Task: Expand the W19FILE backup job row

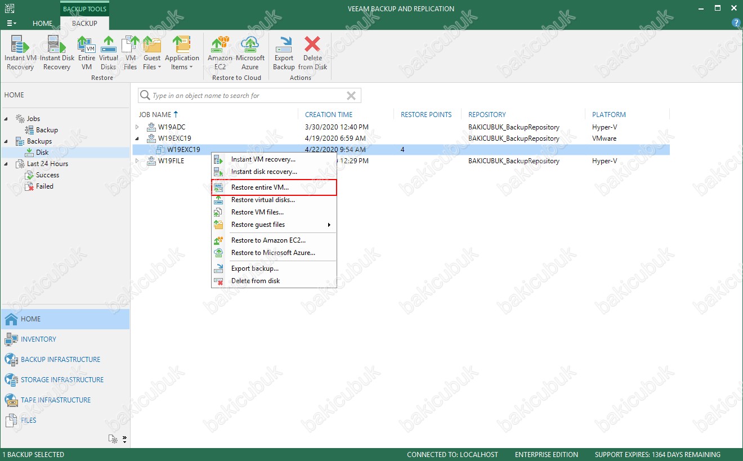Action: pos(137,161)
